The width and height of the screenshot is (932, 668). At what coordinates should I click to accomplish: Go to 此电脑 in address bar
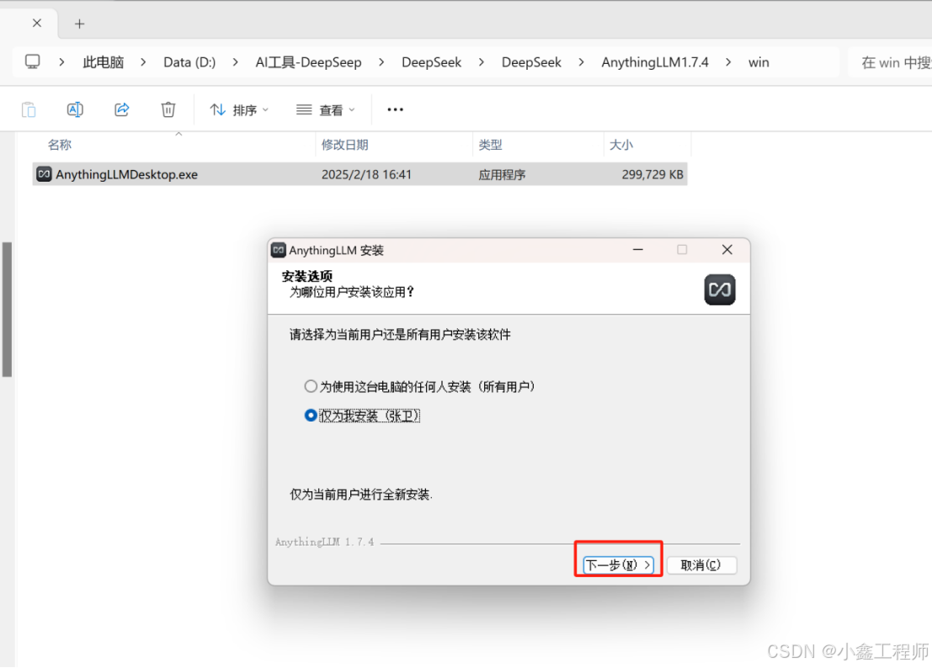[104, 62]
